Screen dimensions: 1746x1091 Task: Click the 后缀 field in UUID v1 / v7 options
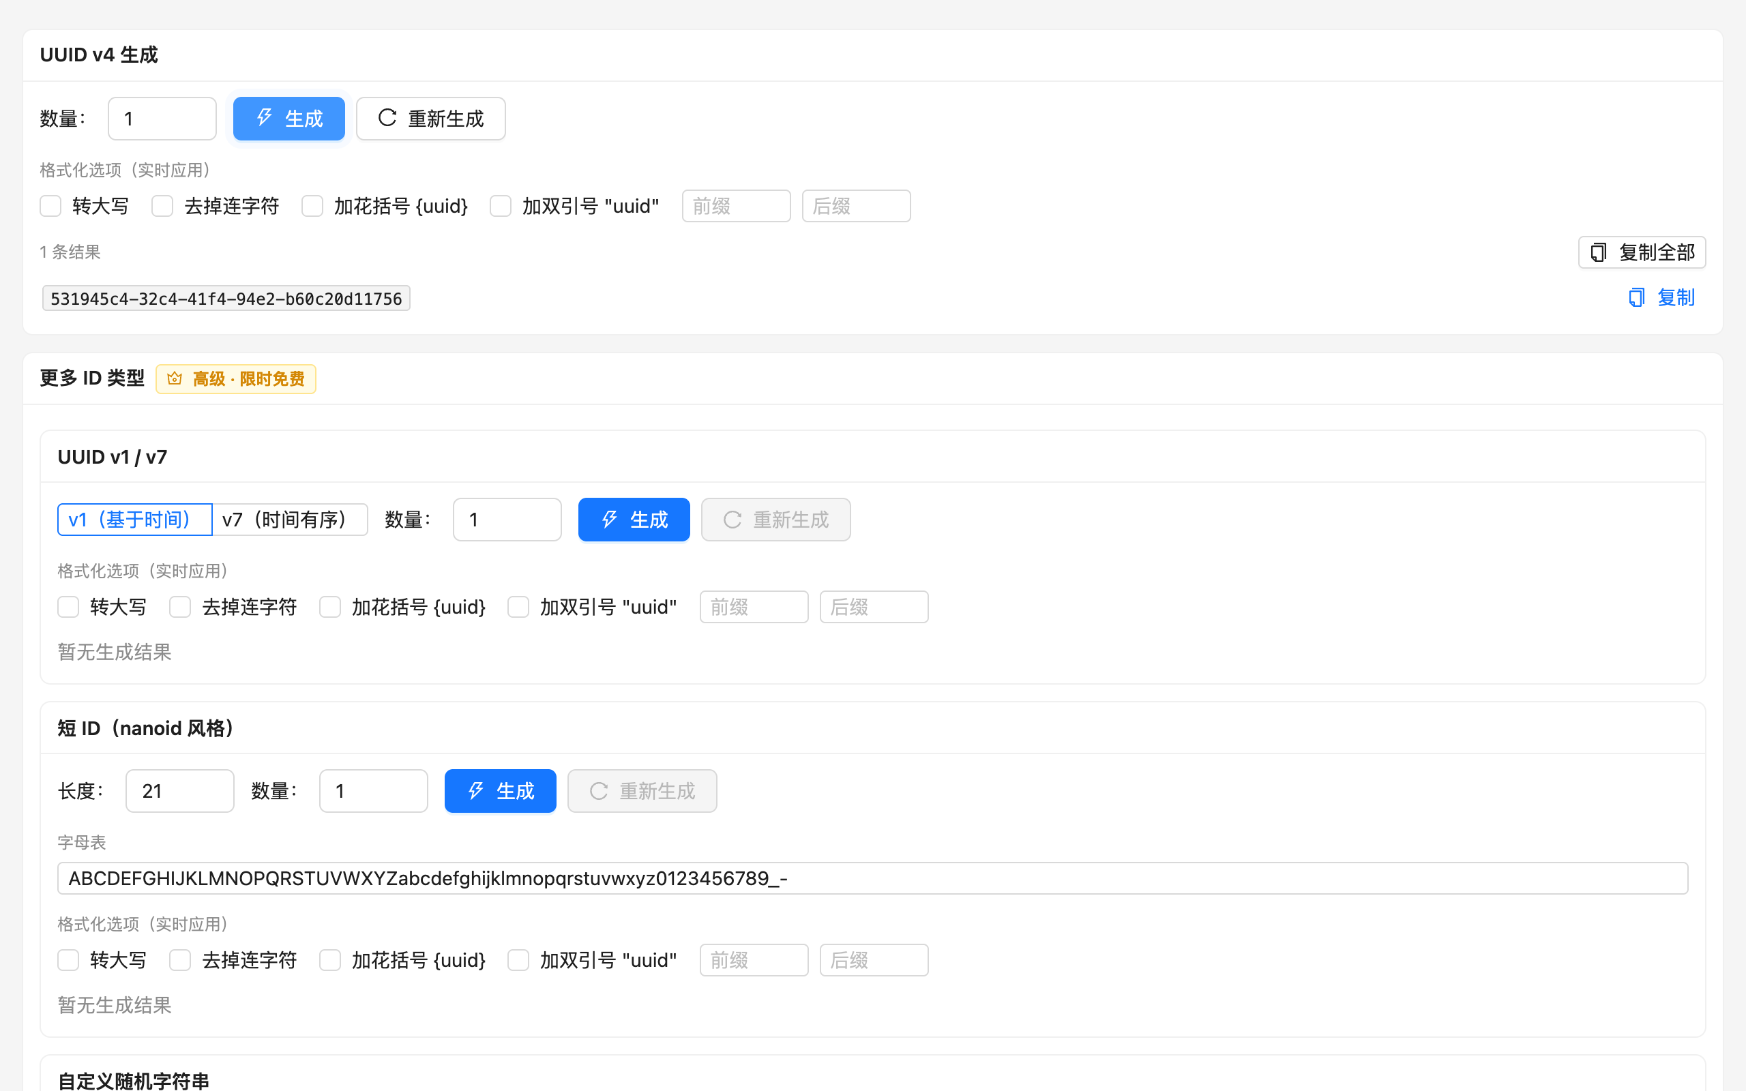click(874, 607)
